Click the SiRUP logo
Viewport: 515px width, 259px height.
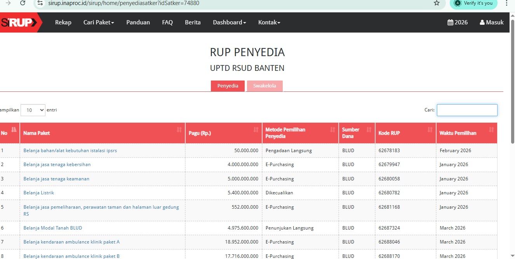coord(20,22)
